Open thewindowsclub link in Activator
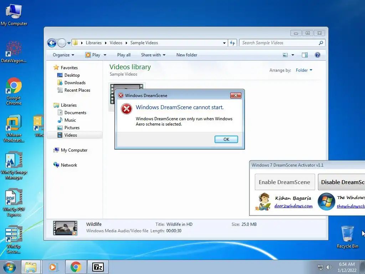Viewport: 365px width, 274px height. pyautogui.click(x=351, y=206)
